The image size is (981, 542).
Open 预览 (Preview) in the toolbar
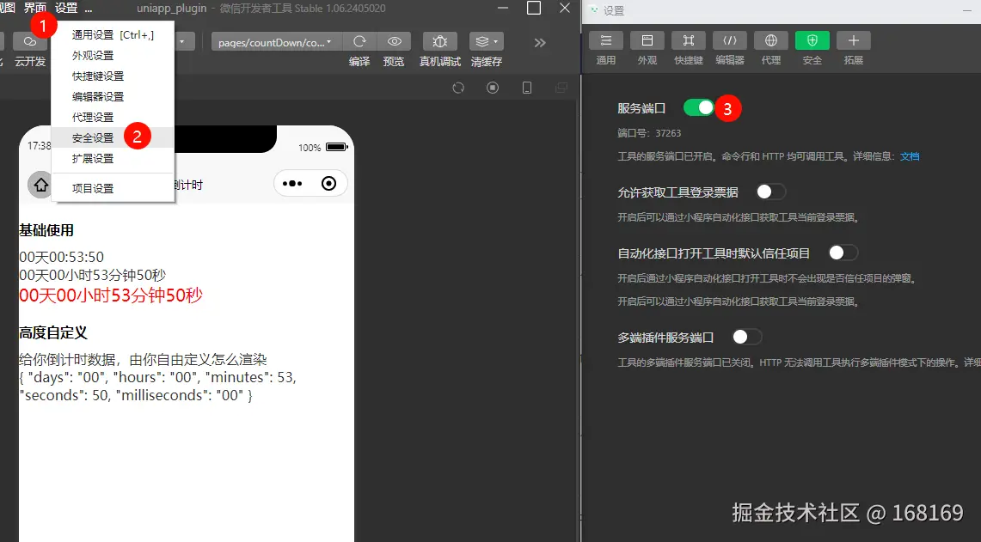coord(394,42)
